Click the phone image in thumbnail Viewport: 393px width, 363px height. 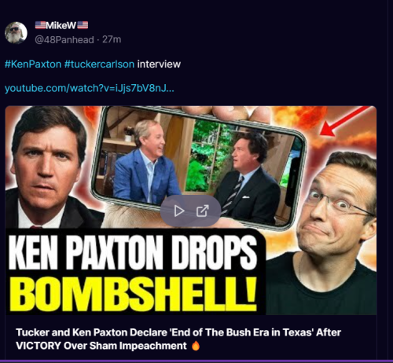coord(199,167)
